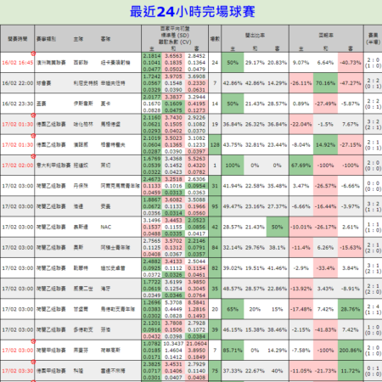
Task: Click the match count cell 95
Action: pyautogui.click(x=215, y=206)
